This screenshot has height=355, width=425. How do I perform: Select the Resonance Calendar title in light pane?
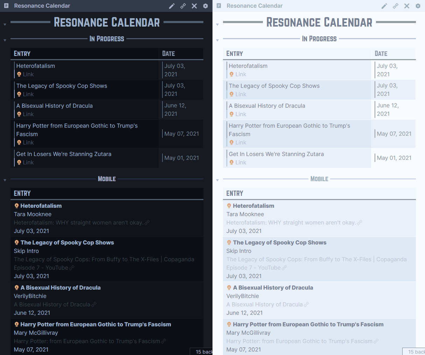[x=319, y=22]
